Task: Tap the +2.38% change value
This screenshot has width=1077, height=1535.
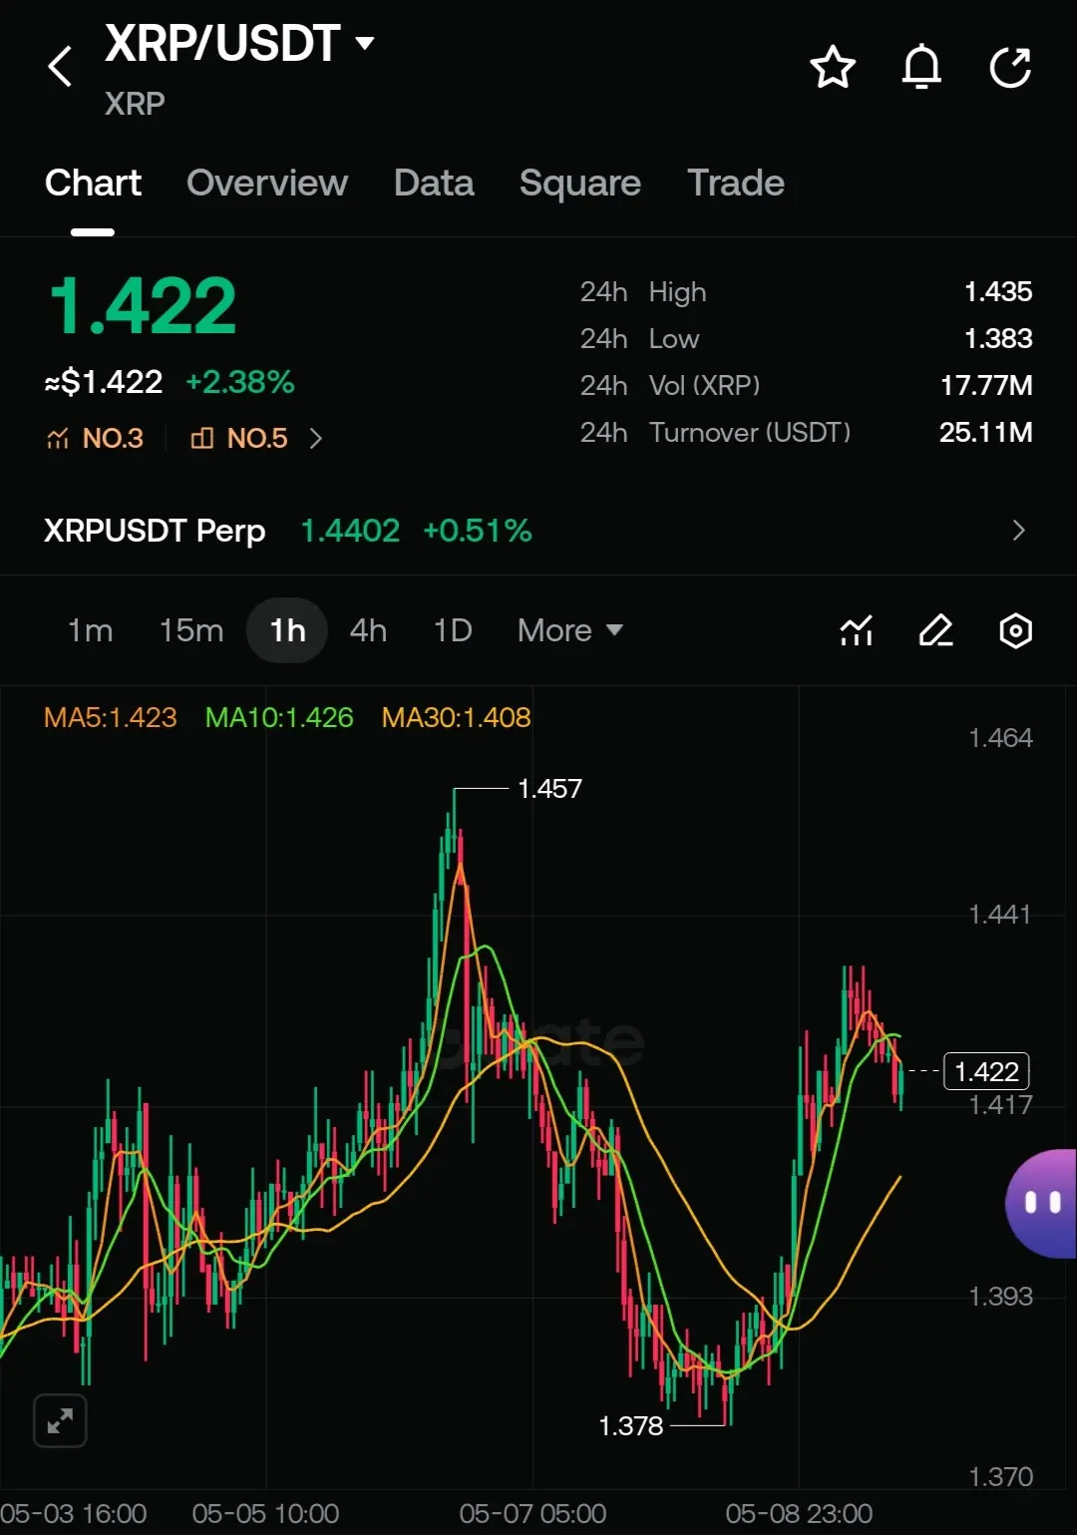Action: (x=239, y=382)
